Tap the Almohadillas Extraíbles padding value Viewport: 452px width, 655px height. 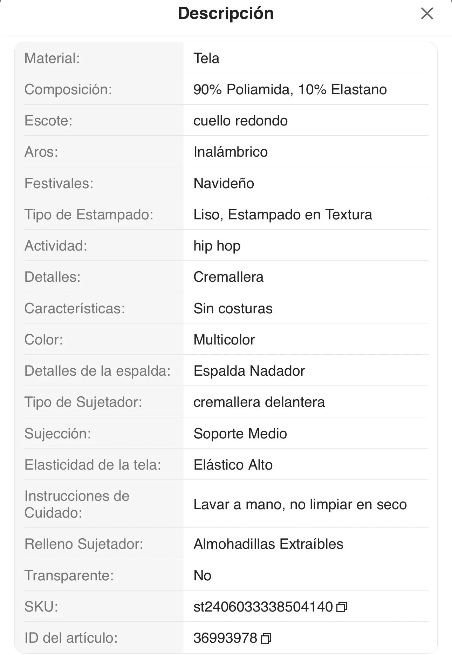tap(268, 544)
